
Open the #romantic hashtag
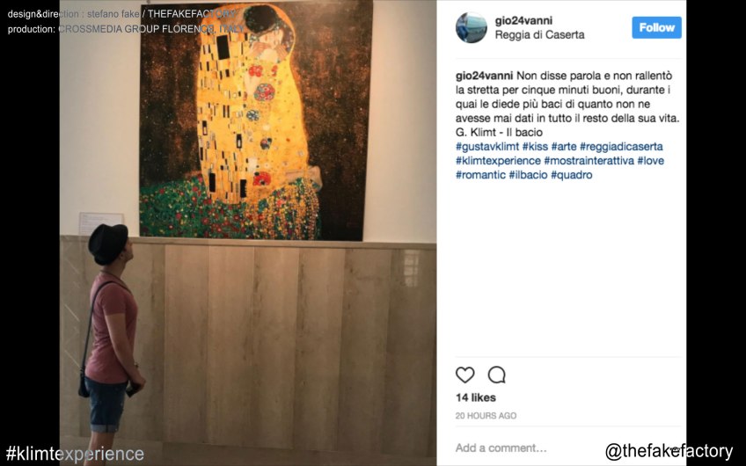pyautogui.click(x=480, y=175)
